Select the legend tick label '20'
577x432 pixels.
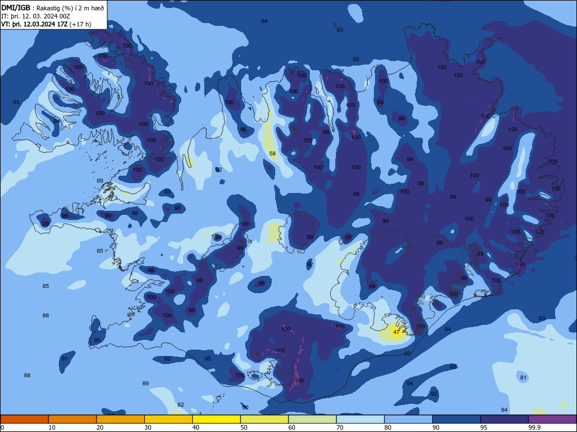[x=100, y=427]
